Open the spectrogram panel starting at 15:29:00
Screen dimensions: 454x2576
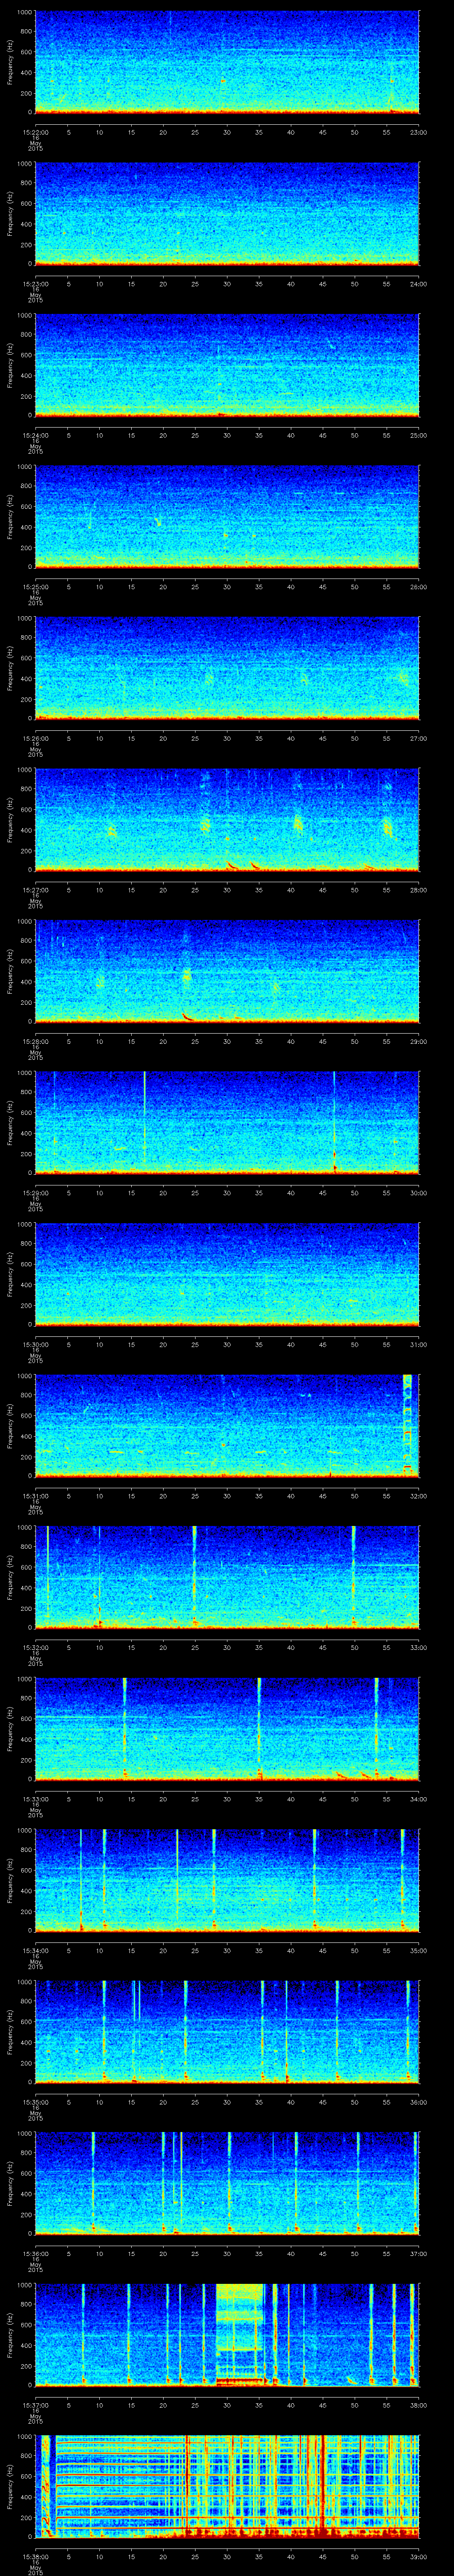pos(227,1122)
